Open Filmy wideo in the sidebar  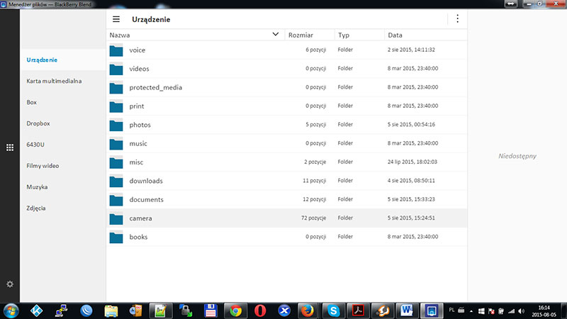click(43, 166)
